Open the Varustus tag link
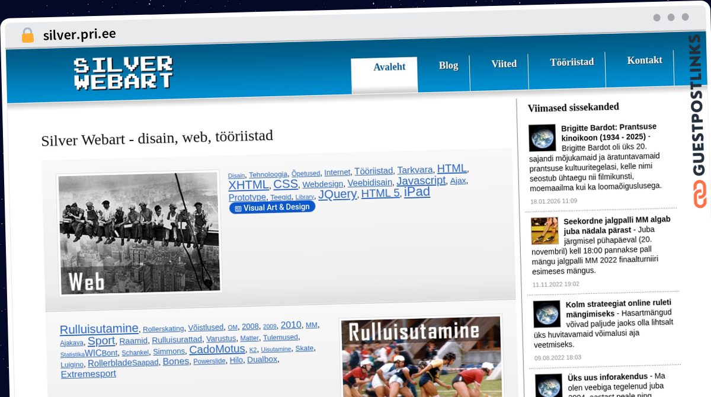 (x=221, y=339)
